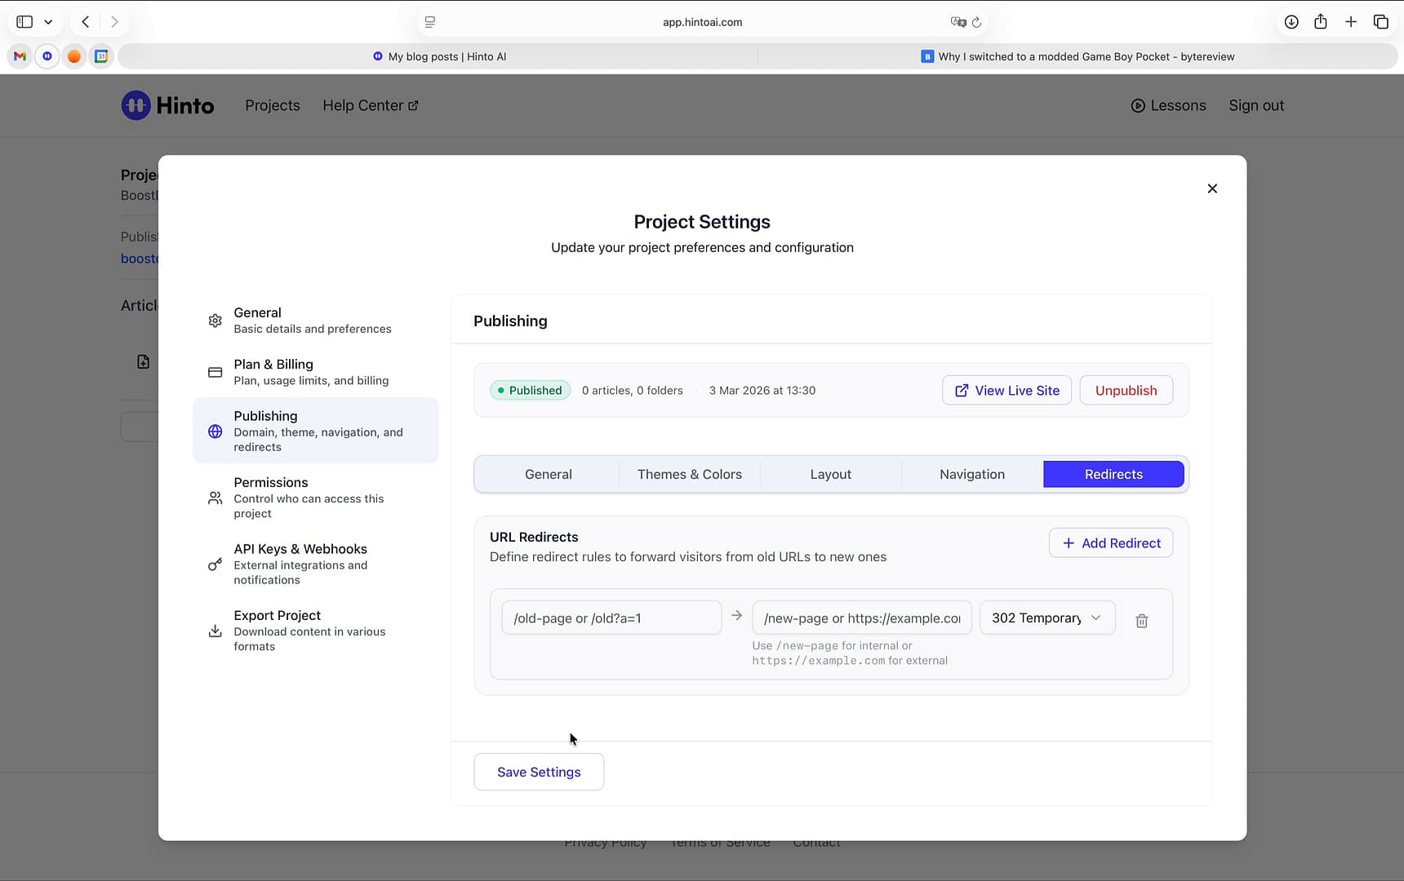This screenshot has height=881, width=1404.
Task: Click the Export download icon
Action: (215, 631)
